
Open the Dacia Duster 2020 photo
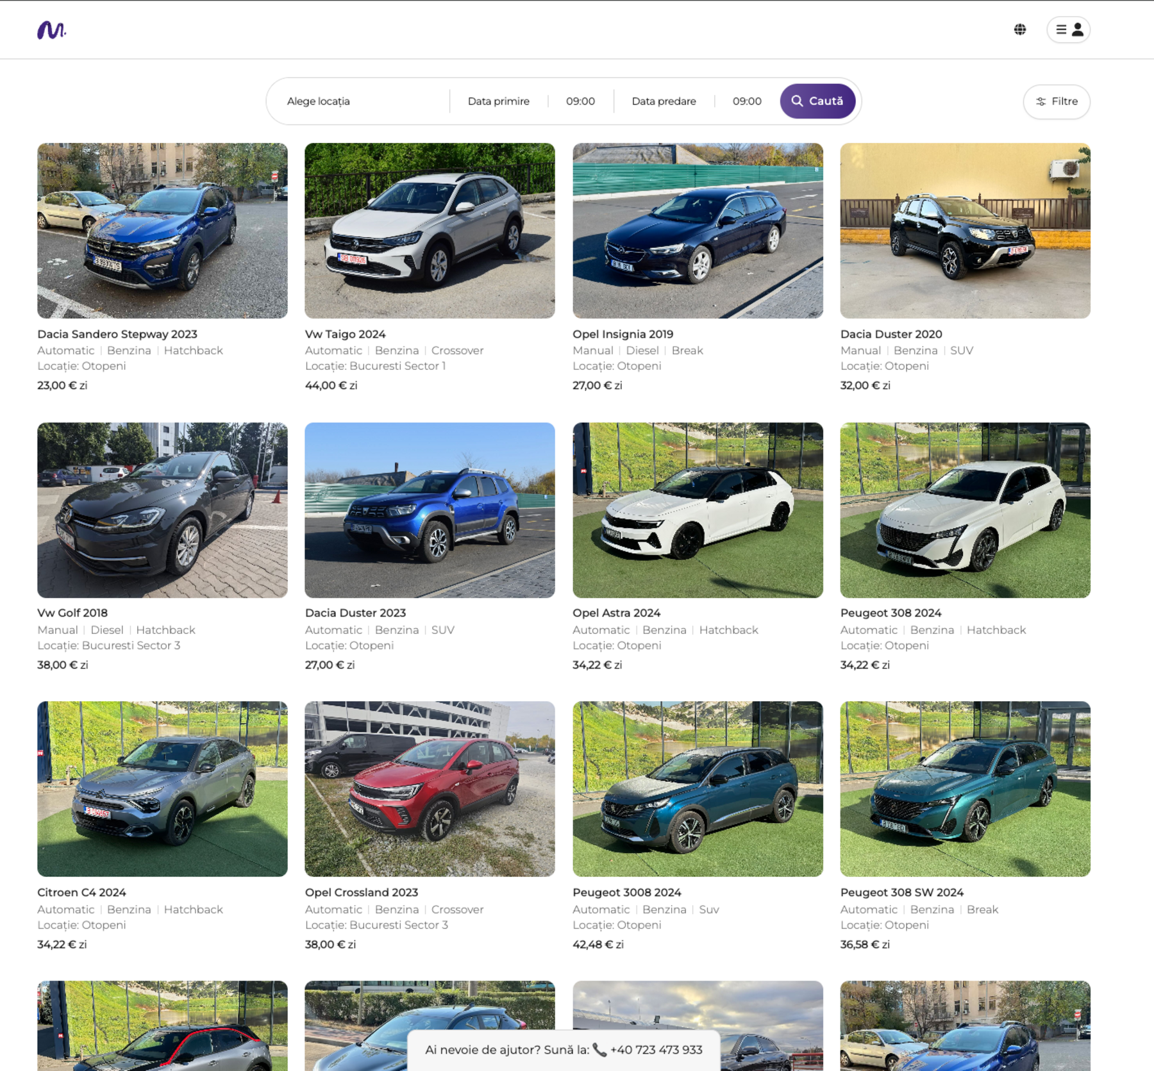(x=965, y=231)
